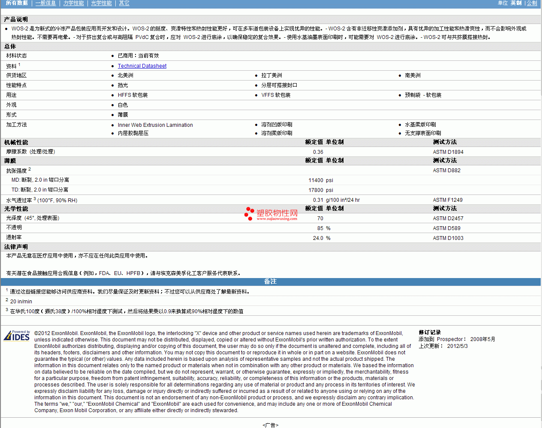Click the 分层可搭接封口 feature entry

(x=279, y=85)
